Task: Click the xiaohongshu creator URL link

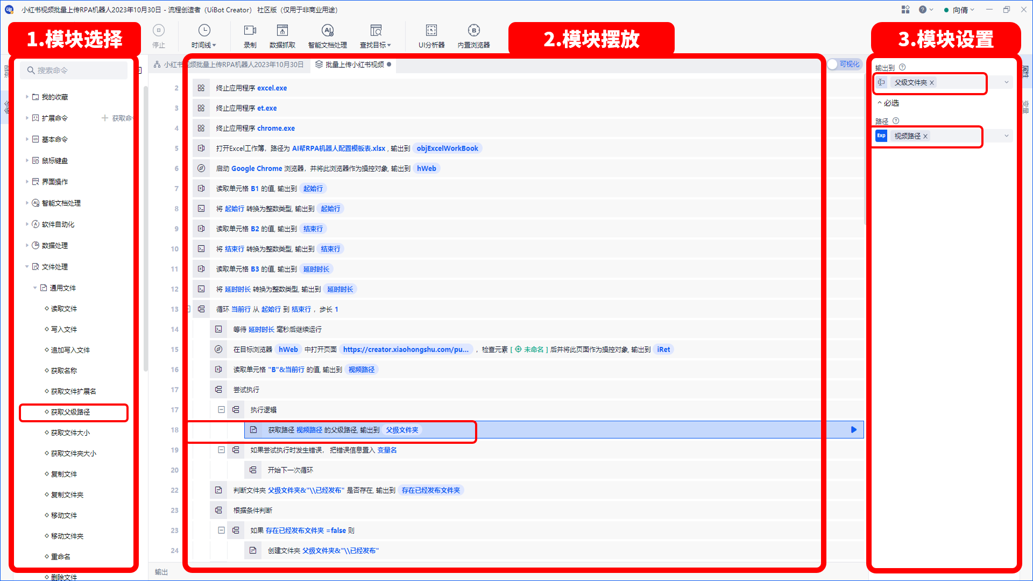Action: [406, 350]
